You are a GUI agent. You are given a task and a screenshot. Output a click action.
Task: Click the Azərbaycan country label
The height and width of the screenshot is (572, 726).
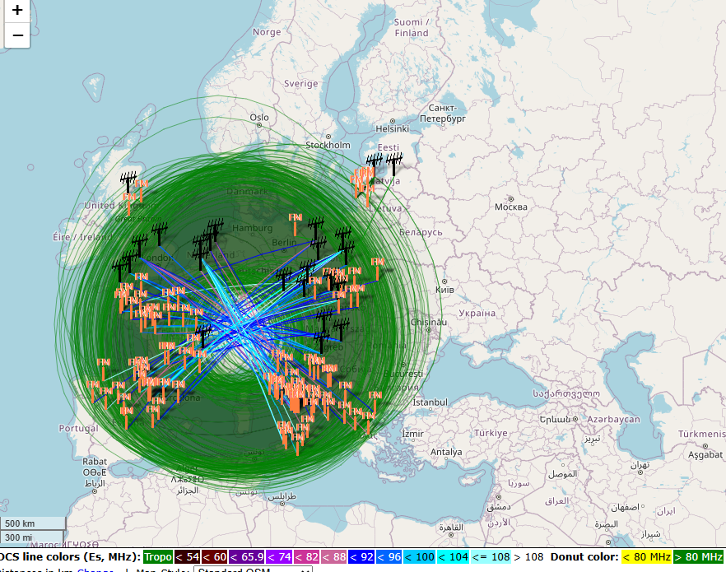tap(613, 419)
